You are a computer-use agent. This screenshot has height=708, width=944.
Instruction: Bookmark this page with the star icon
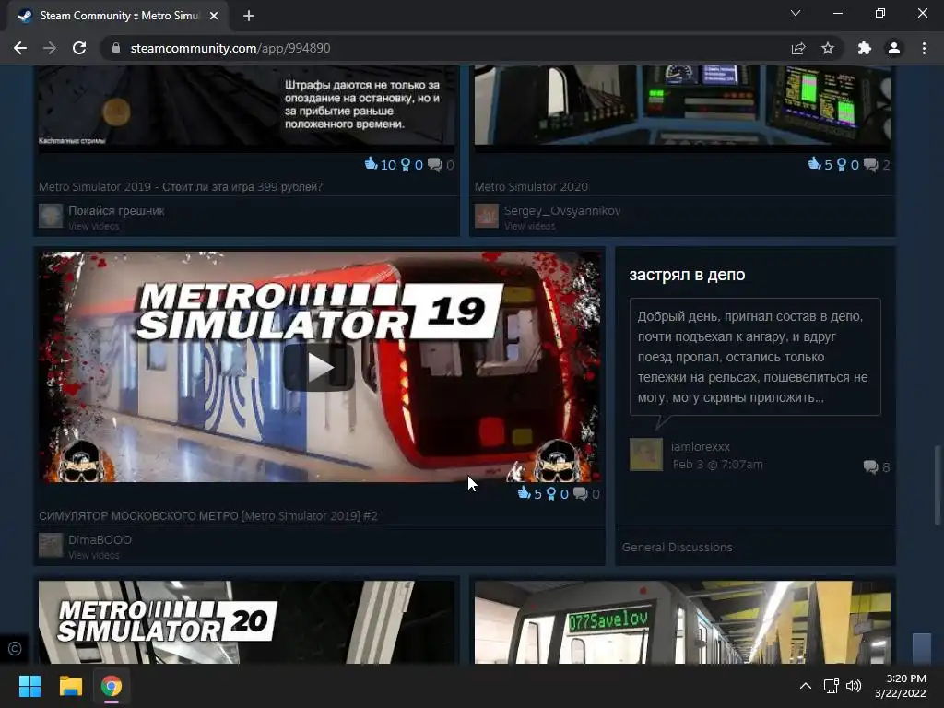(x=828, y=48)
